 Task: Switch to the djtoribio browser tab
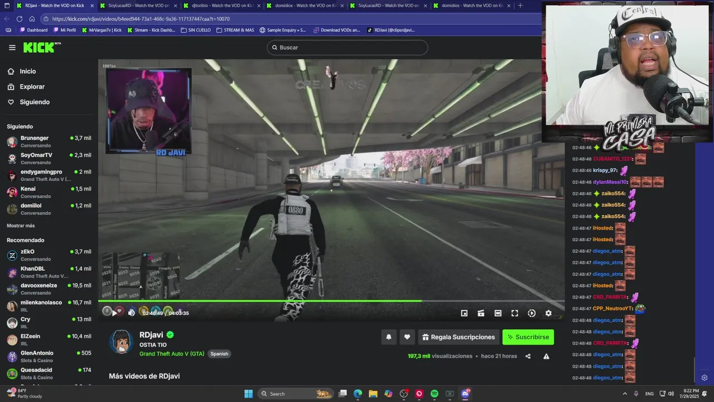221,6
